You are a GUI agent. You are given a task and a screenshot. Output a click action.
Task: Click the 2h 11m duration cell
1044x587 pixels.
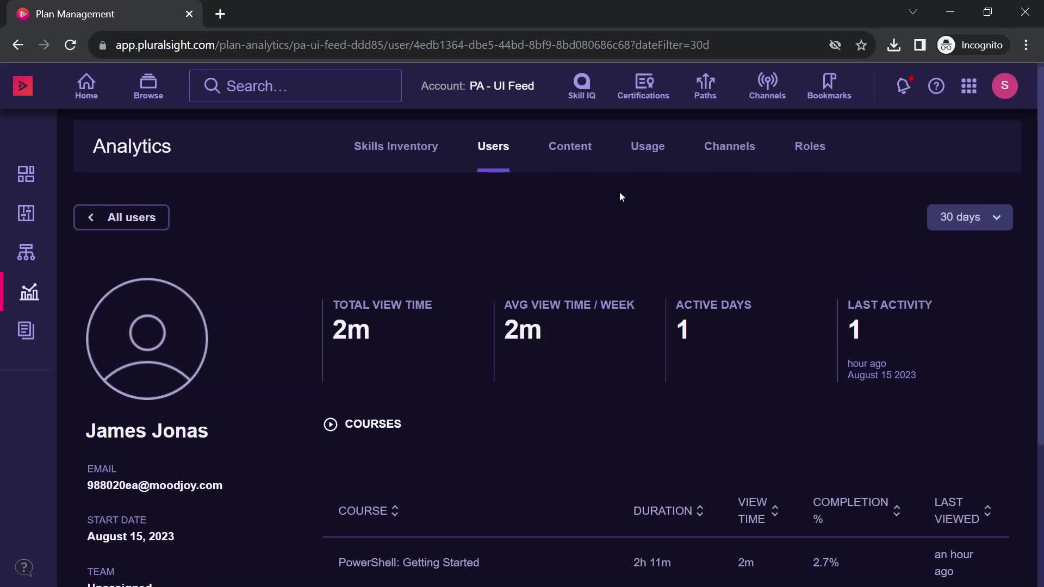coord(652,563)
